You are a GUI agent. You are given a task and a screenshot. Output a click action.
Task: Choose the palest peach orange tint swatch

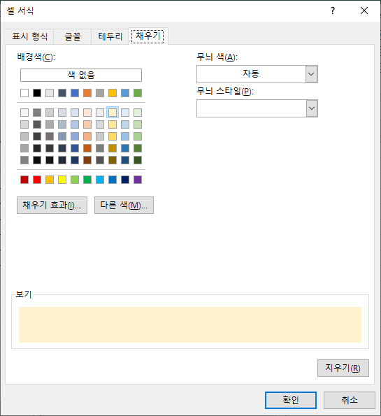(x=87, y=113)
